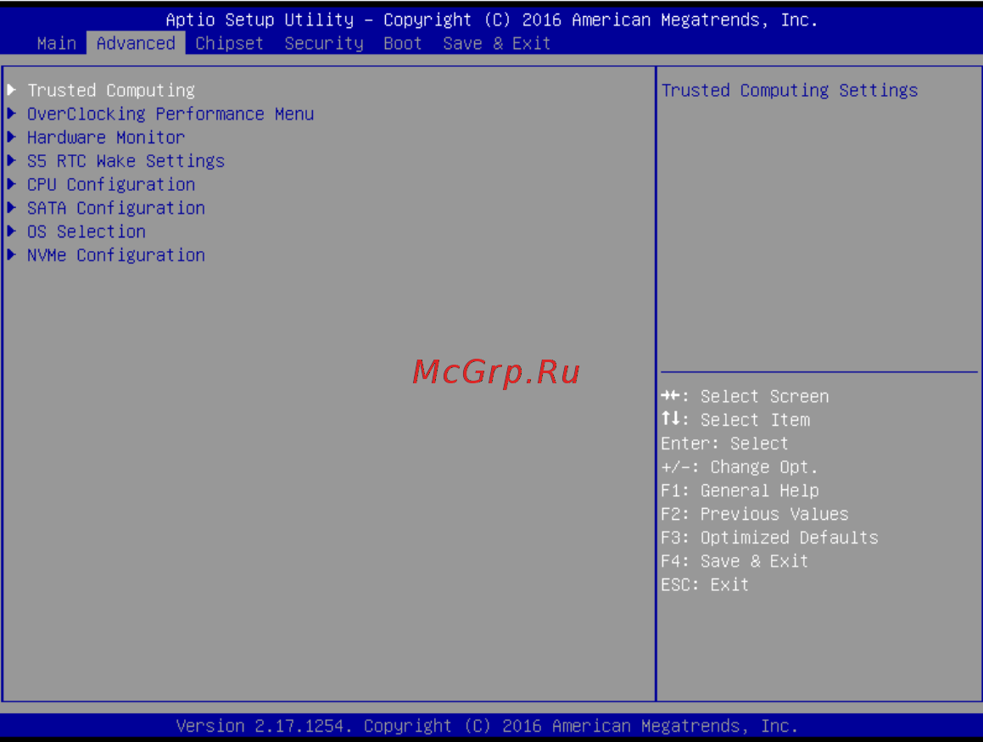Open NVMe Configuration submenu
The image size is (983, 742).
pyautogui.click(x=116, y=255)
